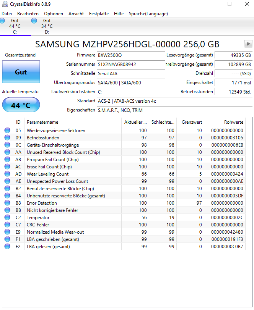Select the CRC-Fehler parameter name
Screen dimensions: 254x310
point(38,225)
